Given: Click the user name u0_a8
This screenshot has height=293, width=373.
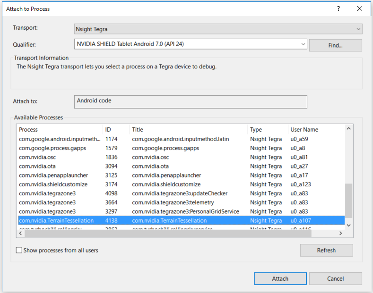Looking at the screenshot, I should pos(297,148).
